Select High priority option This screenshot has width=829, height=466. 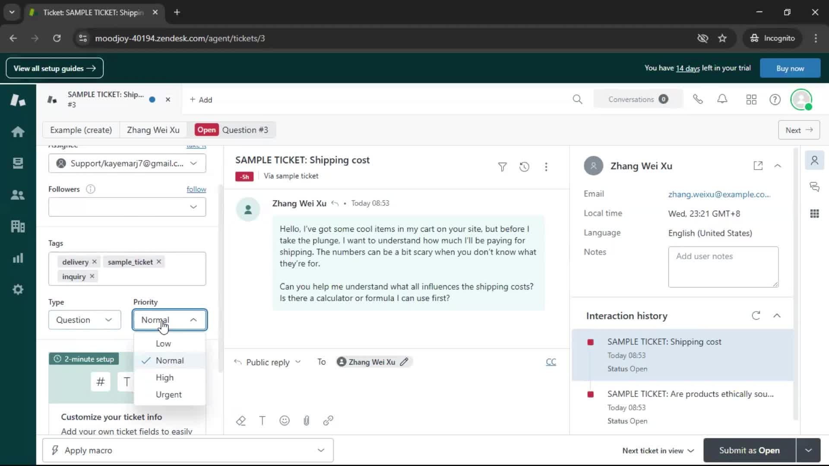(170, 378)
